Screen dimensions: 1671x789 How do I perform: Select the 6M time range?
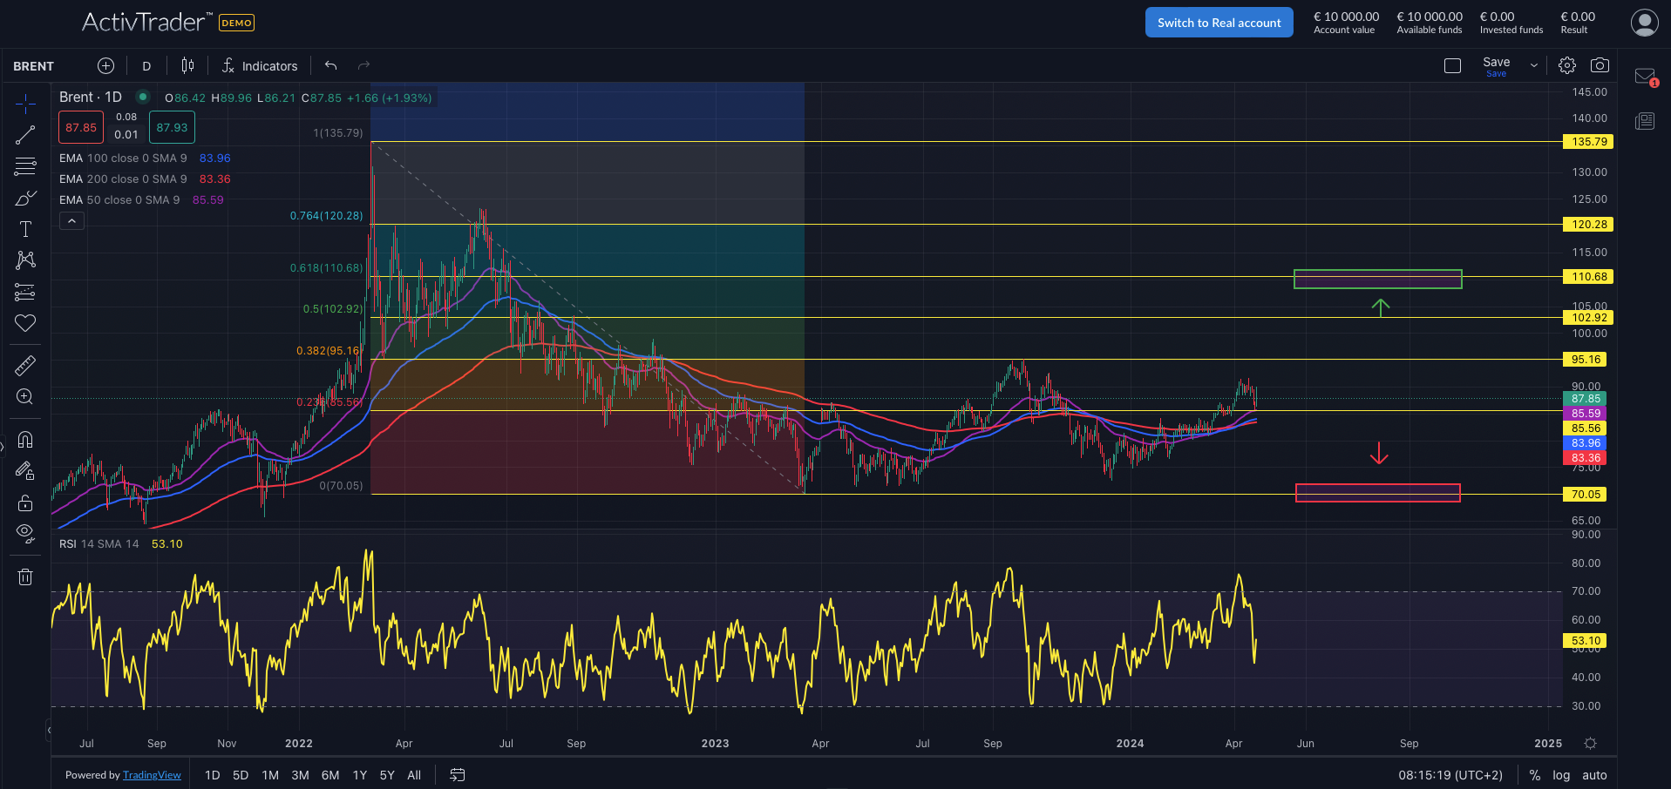[330, 775]
